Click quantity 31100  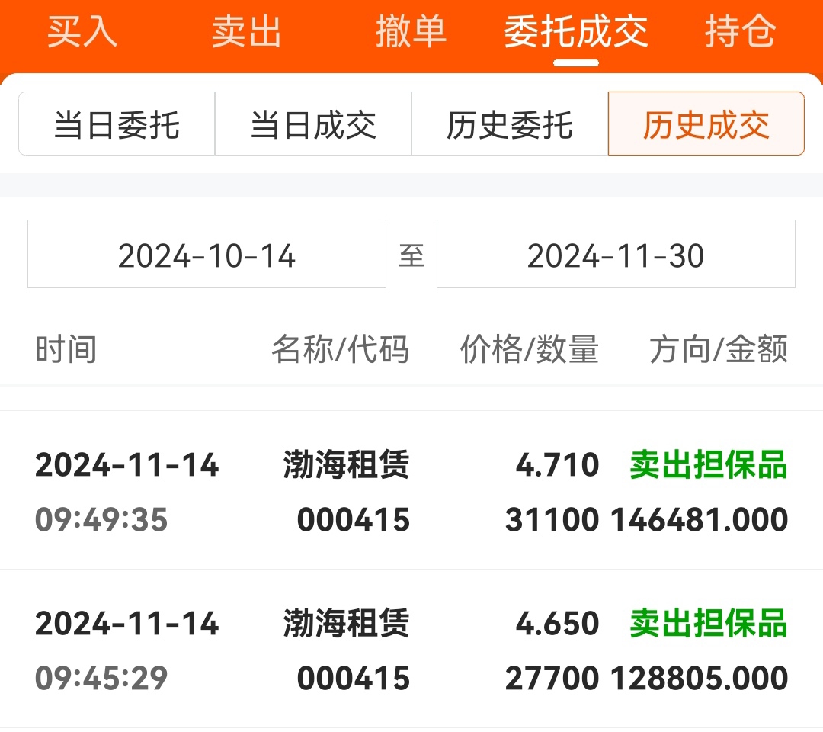(552, 520)
